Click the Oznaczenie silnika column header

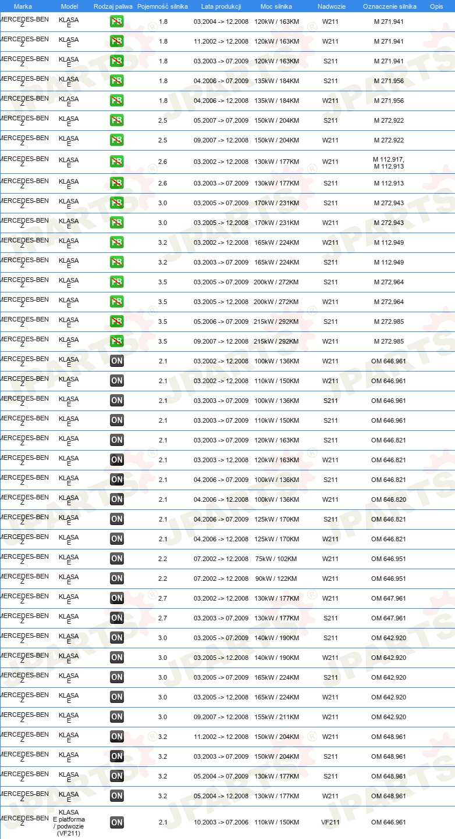389,6
